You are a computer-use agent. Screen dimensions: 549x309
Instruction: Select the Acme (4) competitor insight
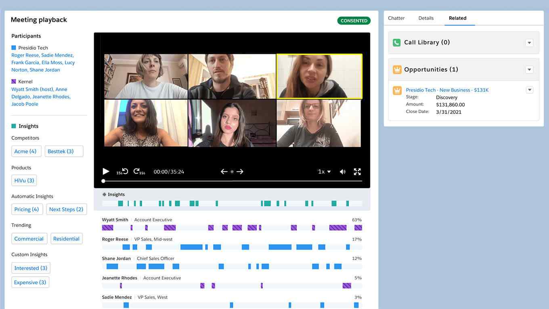pyautogui.click(x=26, y=151)
